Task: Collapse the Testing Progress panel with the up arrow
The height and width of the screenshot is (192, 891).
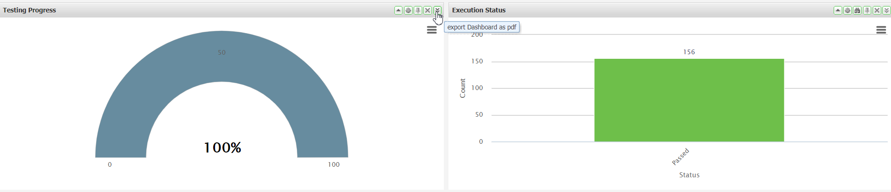Action: pos(398,10)
